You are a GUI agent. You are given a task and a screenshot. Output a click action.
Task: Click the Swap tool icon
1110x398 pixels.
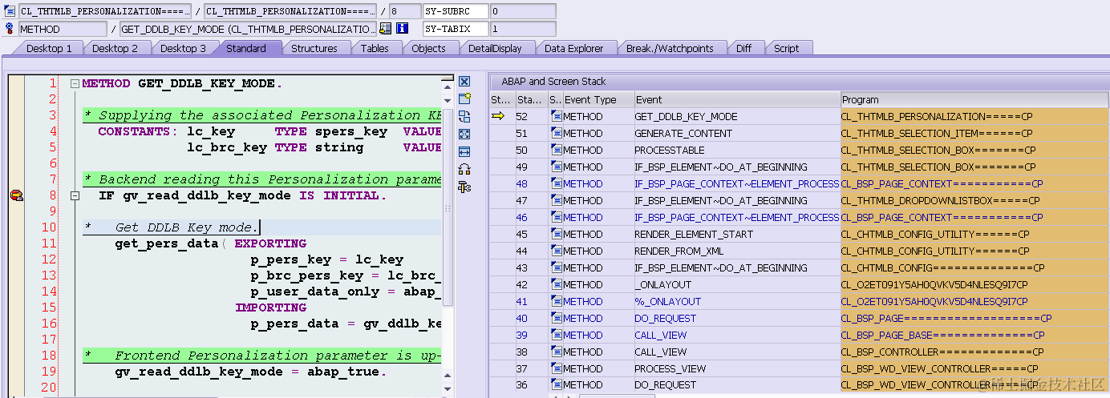[464, 169]
